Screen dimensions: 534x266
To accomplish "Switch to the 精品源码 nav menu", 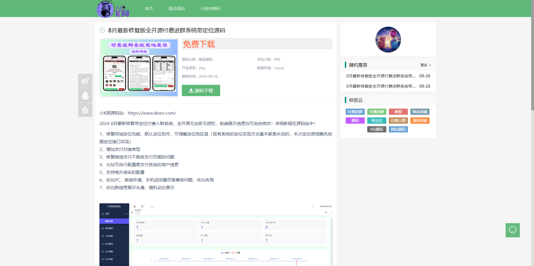I will (x=176, y=8).
